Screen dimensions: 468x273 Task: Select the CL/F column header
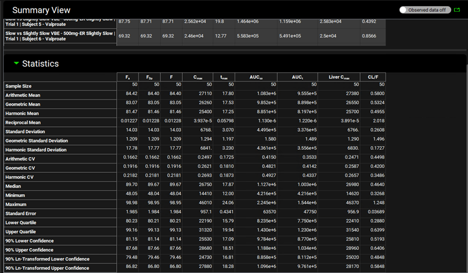tap(373, 77)
